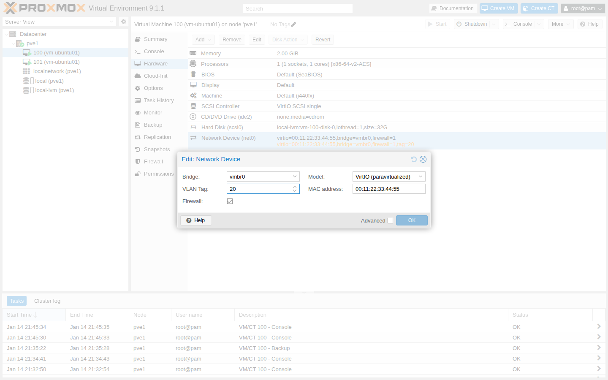Collapse the pve1 node in the tree
Image resolution: width=608 pixels, height=380 pixels.
tap(13, 43)
